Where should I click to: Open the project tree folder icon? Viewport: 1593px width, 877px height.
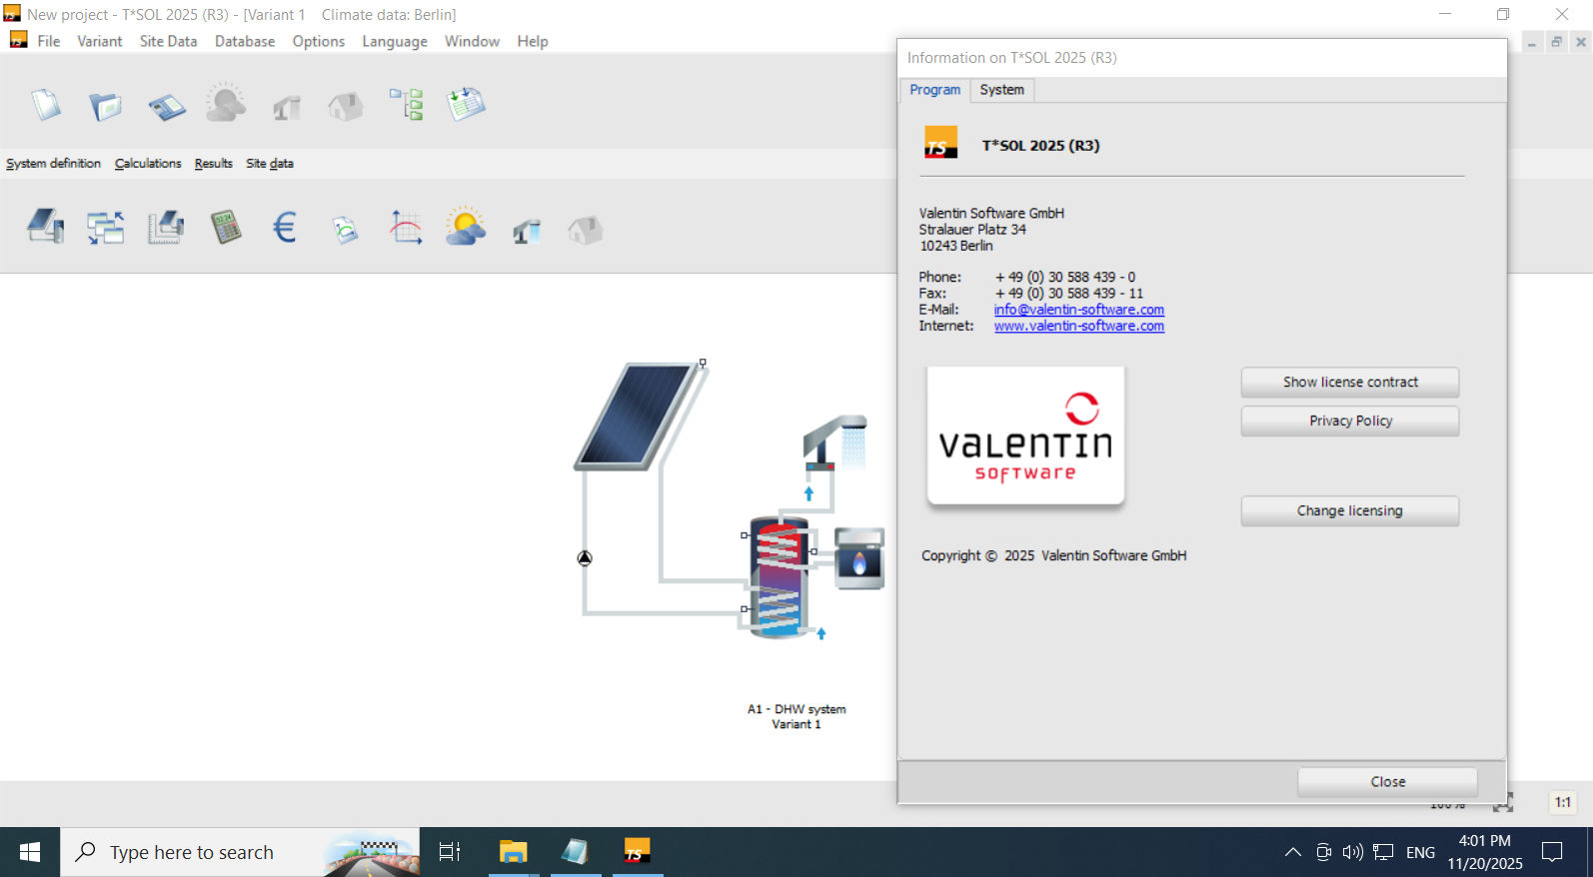406,105
